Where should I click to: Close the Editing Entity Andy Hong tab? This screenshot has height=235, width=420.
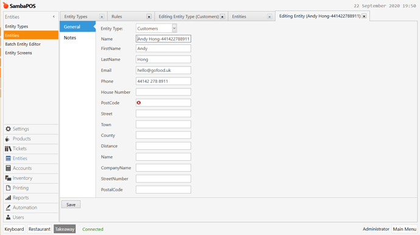pos(364,16)
